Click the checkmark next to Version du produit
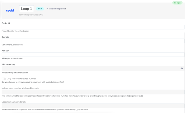185x113 pixels. pos(47,9)
